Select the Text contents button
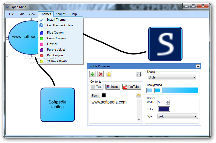Screen dimensions: 216x143 point(97,87)
